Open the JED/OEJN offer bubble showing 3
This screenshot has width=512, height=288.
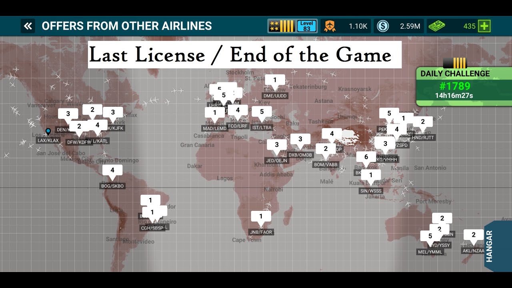click(276, 146)
